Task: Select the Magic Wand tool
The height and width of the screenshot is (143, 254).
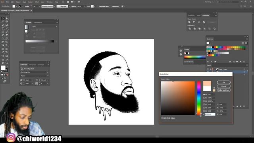Action: click(3, 22)
